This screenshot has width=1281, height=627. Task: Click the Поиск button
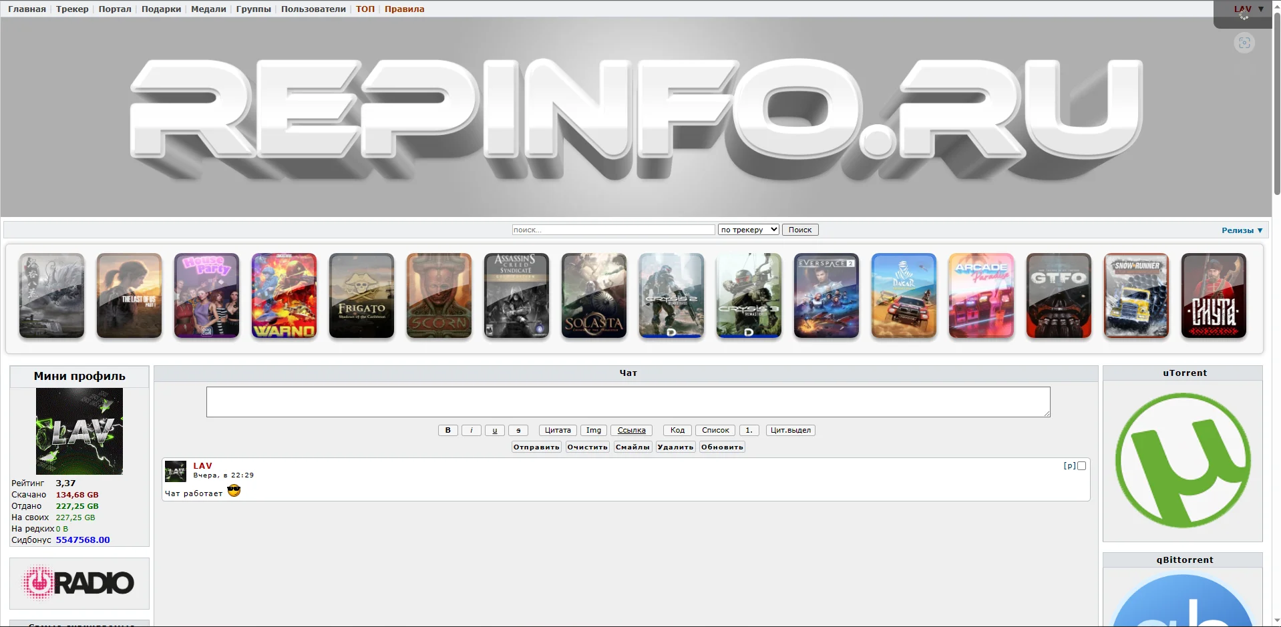(x=800, y=230)
